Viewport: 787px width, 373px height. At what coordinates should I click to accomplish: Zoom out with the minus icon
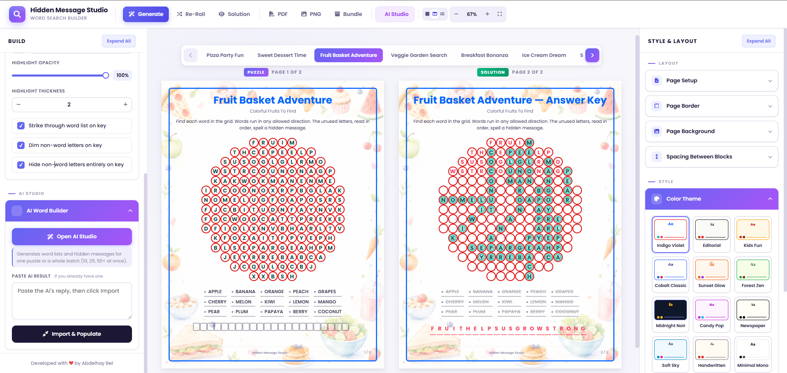click(456, 14)
